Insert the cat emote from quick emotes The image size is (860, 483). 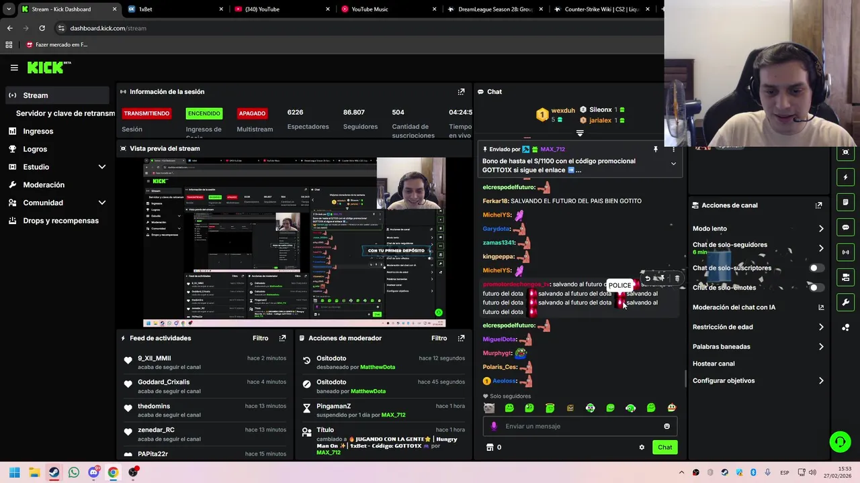pyautogui.click(x=488, y=408)
